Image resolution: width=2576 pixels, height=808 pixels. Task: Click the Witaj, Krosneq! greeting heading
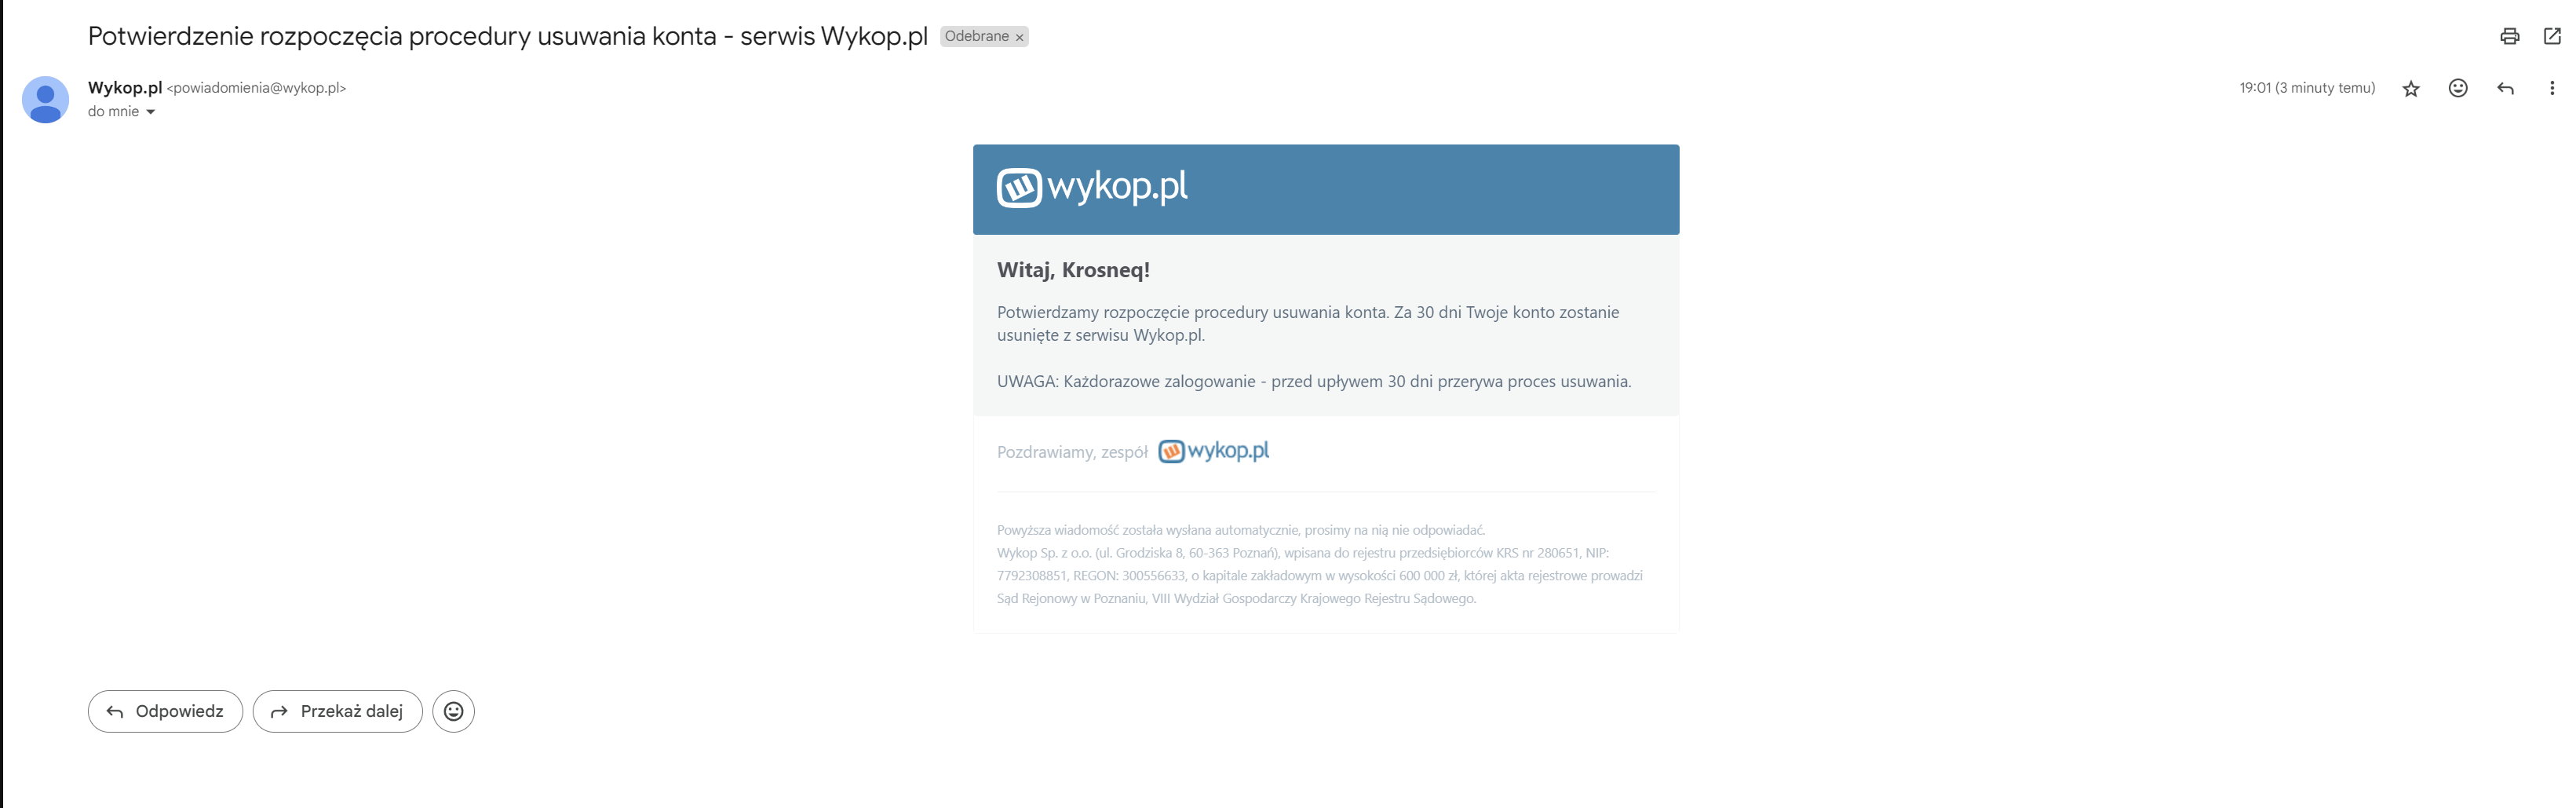[x=1073, y=270]
